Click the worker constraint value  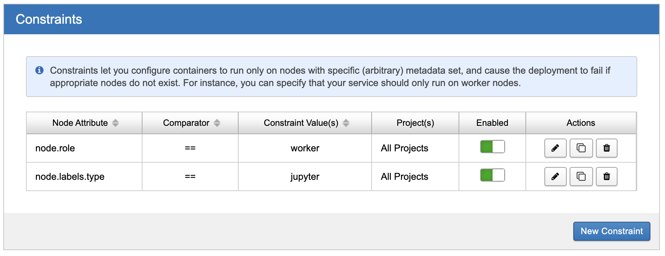(305, 148)
